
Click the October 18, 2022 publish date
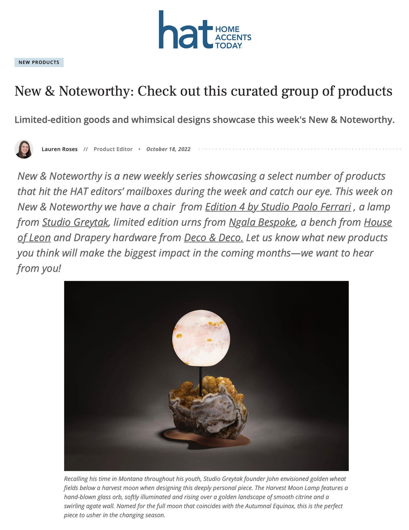pos(168,149)
